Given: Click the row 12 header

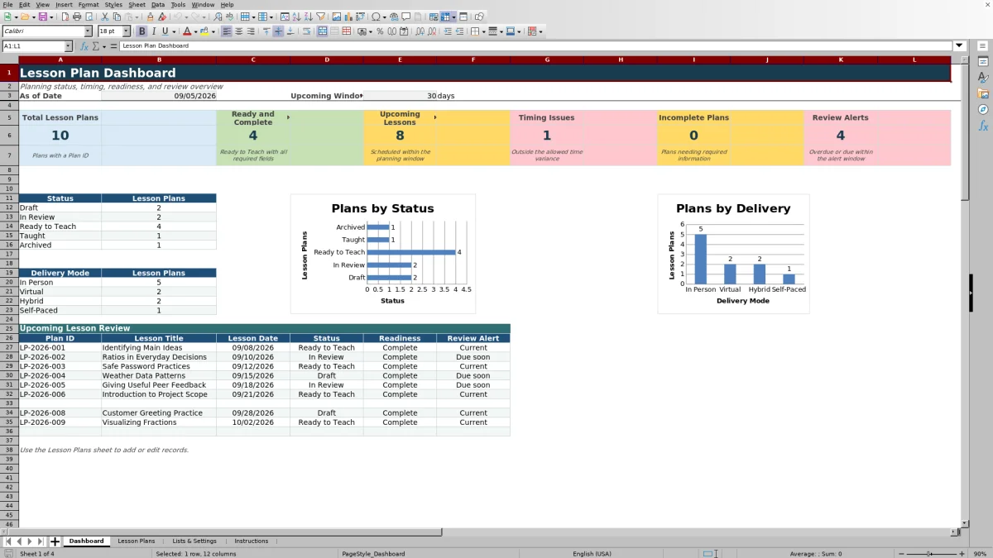Looking at the screenshot, I should [x=9, y=208].
